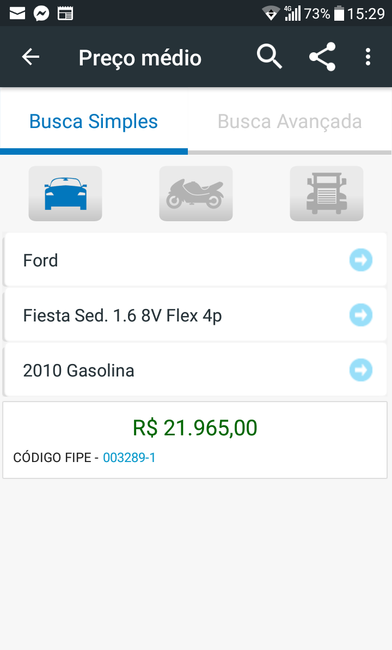Switch to the Busca Avançada tab
The width and height of the screenshot is (392, 650).
[290, 122]
